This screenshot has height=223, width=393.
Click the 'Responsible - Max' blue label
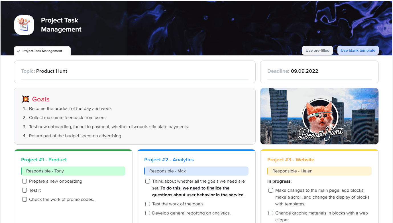coord(196,171)
